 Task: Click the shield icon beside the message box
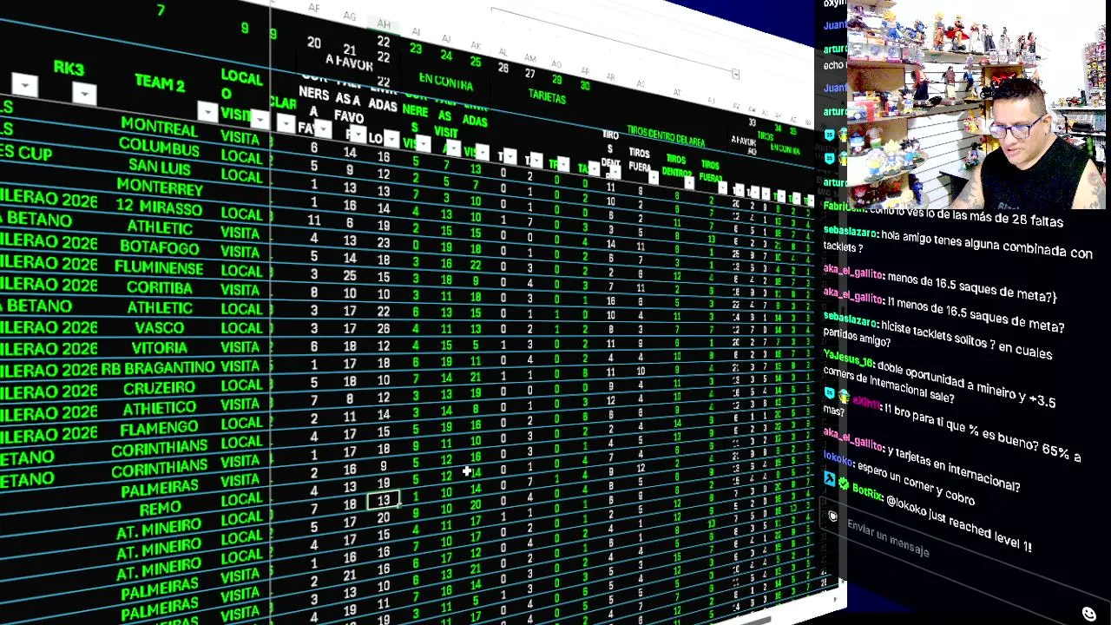tap(832, 516)
